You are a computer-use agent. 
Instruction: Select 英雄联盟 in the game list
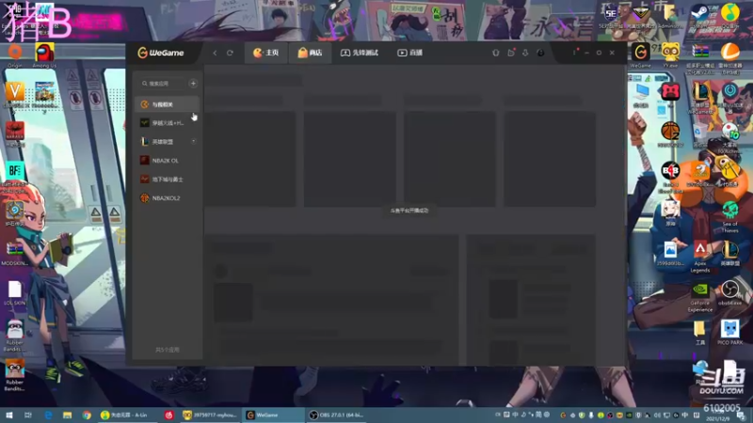click(167, 142)
